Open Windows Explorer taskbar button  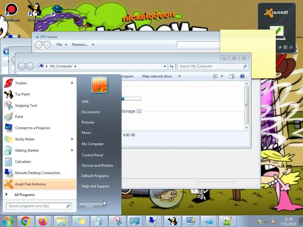(61, 221)
